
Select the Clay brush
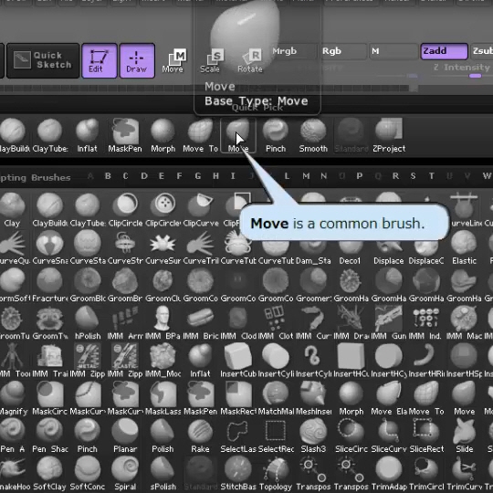tap(12, 210)
